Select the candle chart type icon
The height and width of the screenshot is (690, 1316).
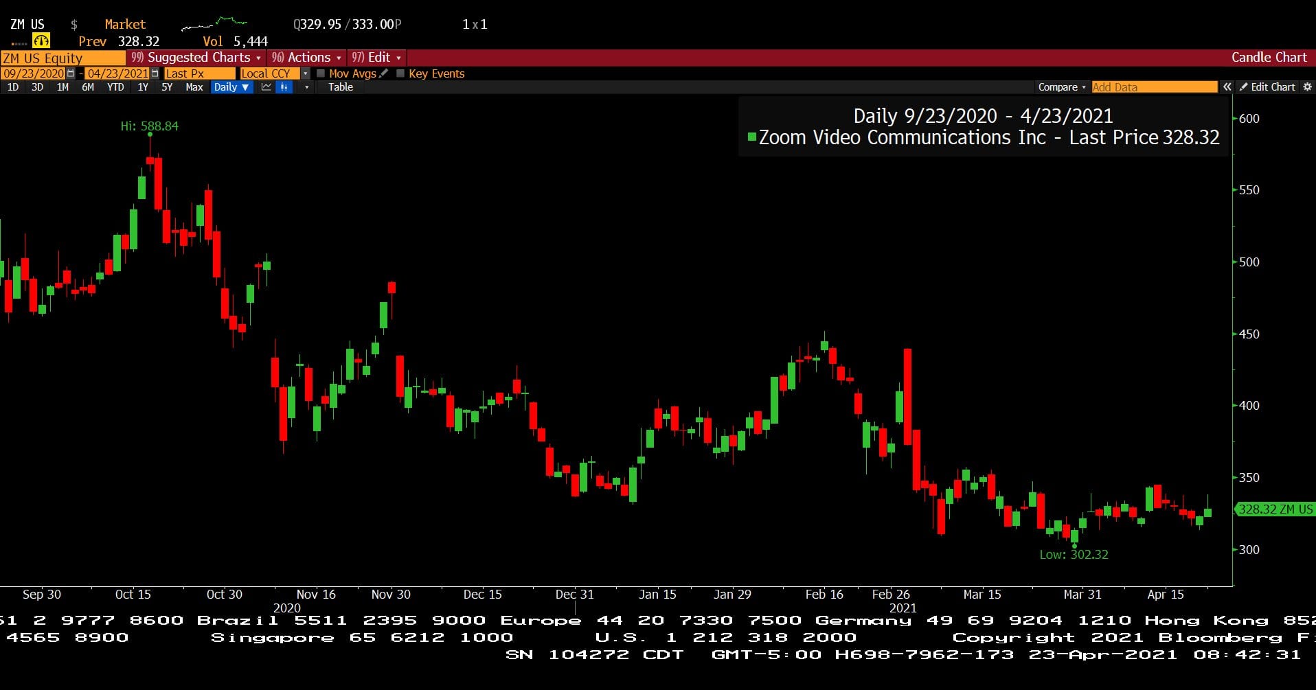pyautogui.click(x=284, y=87)
